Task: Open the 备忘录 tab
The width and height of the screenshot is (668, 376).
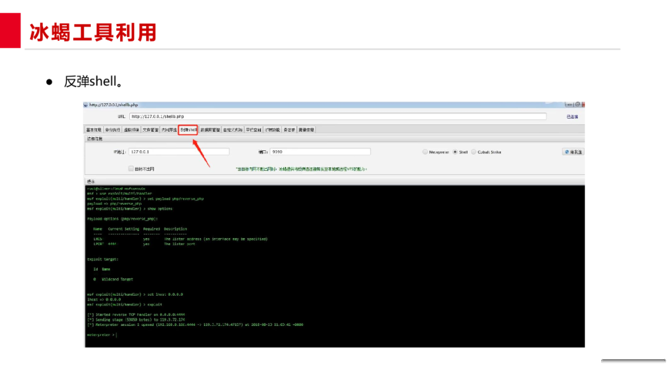Action: (289, 130)
